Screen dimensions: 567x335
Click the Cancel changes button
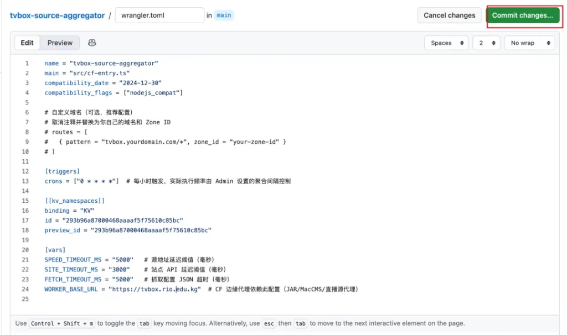pyautogui.click(x=450, y=15)
